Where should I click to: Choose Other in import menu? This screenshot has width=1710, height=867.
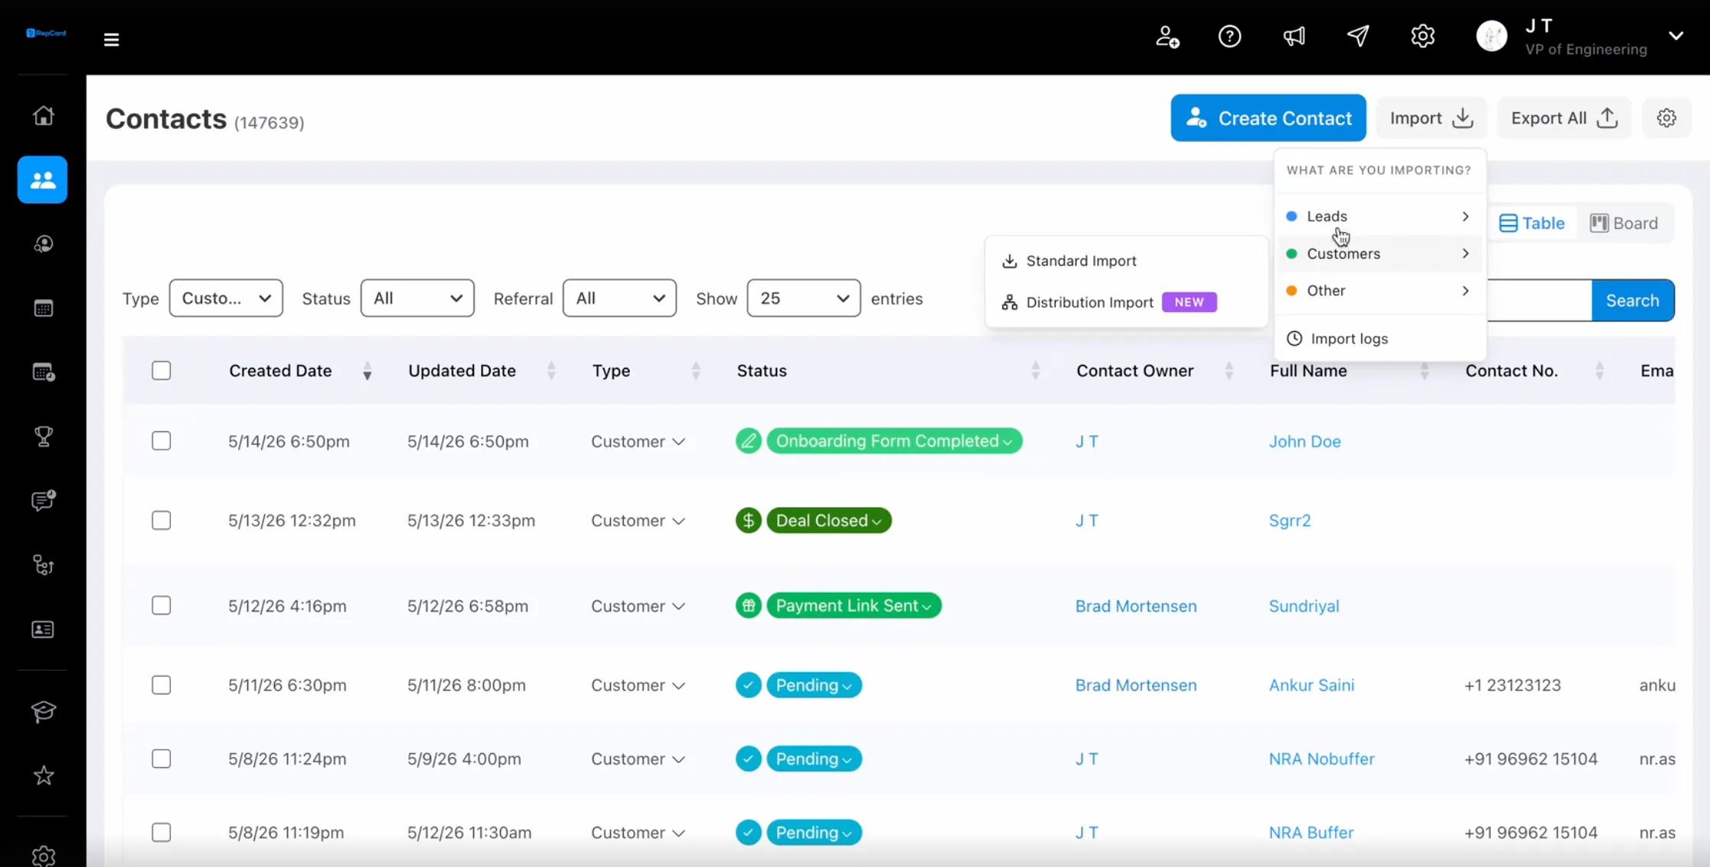1379,291
